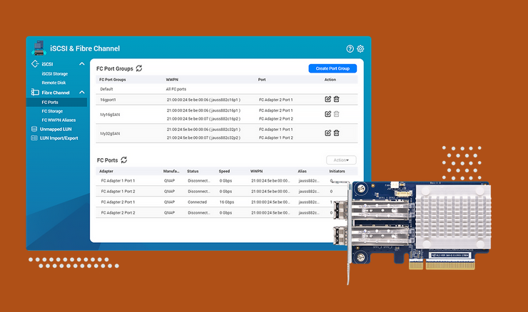Click the iSCSI section icon in sidebar
This screenshot has height=312, width=528.
35,64
